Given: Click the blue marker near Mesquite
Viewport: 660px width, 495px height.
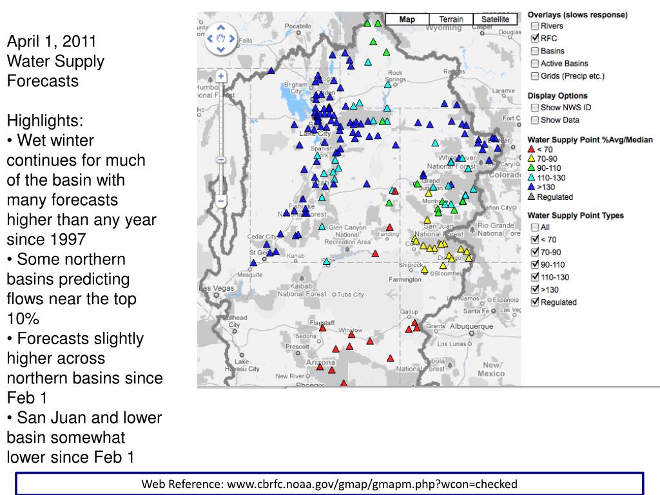Looking at the screenshot, I should 253,263.
